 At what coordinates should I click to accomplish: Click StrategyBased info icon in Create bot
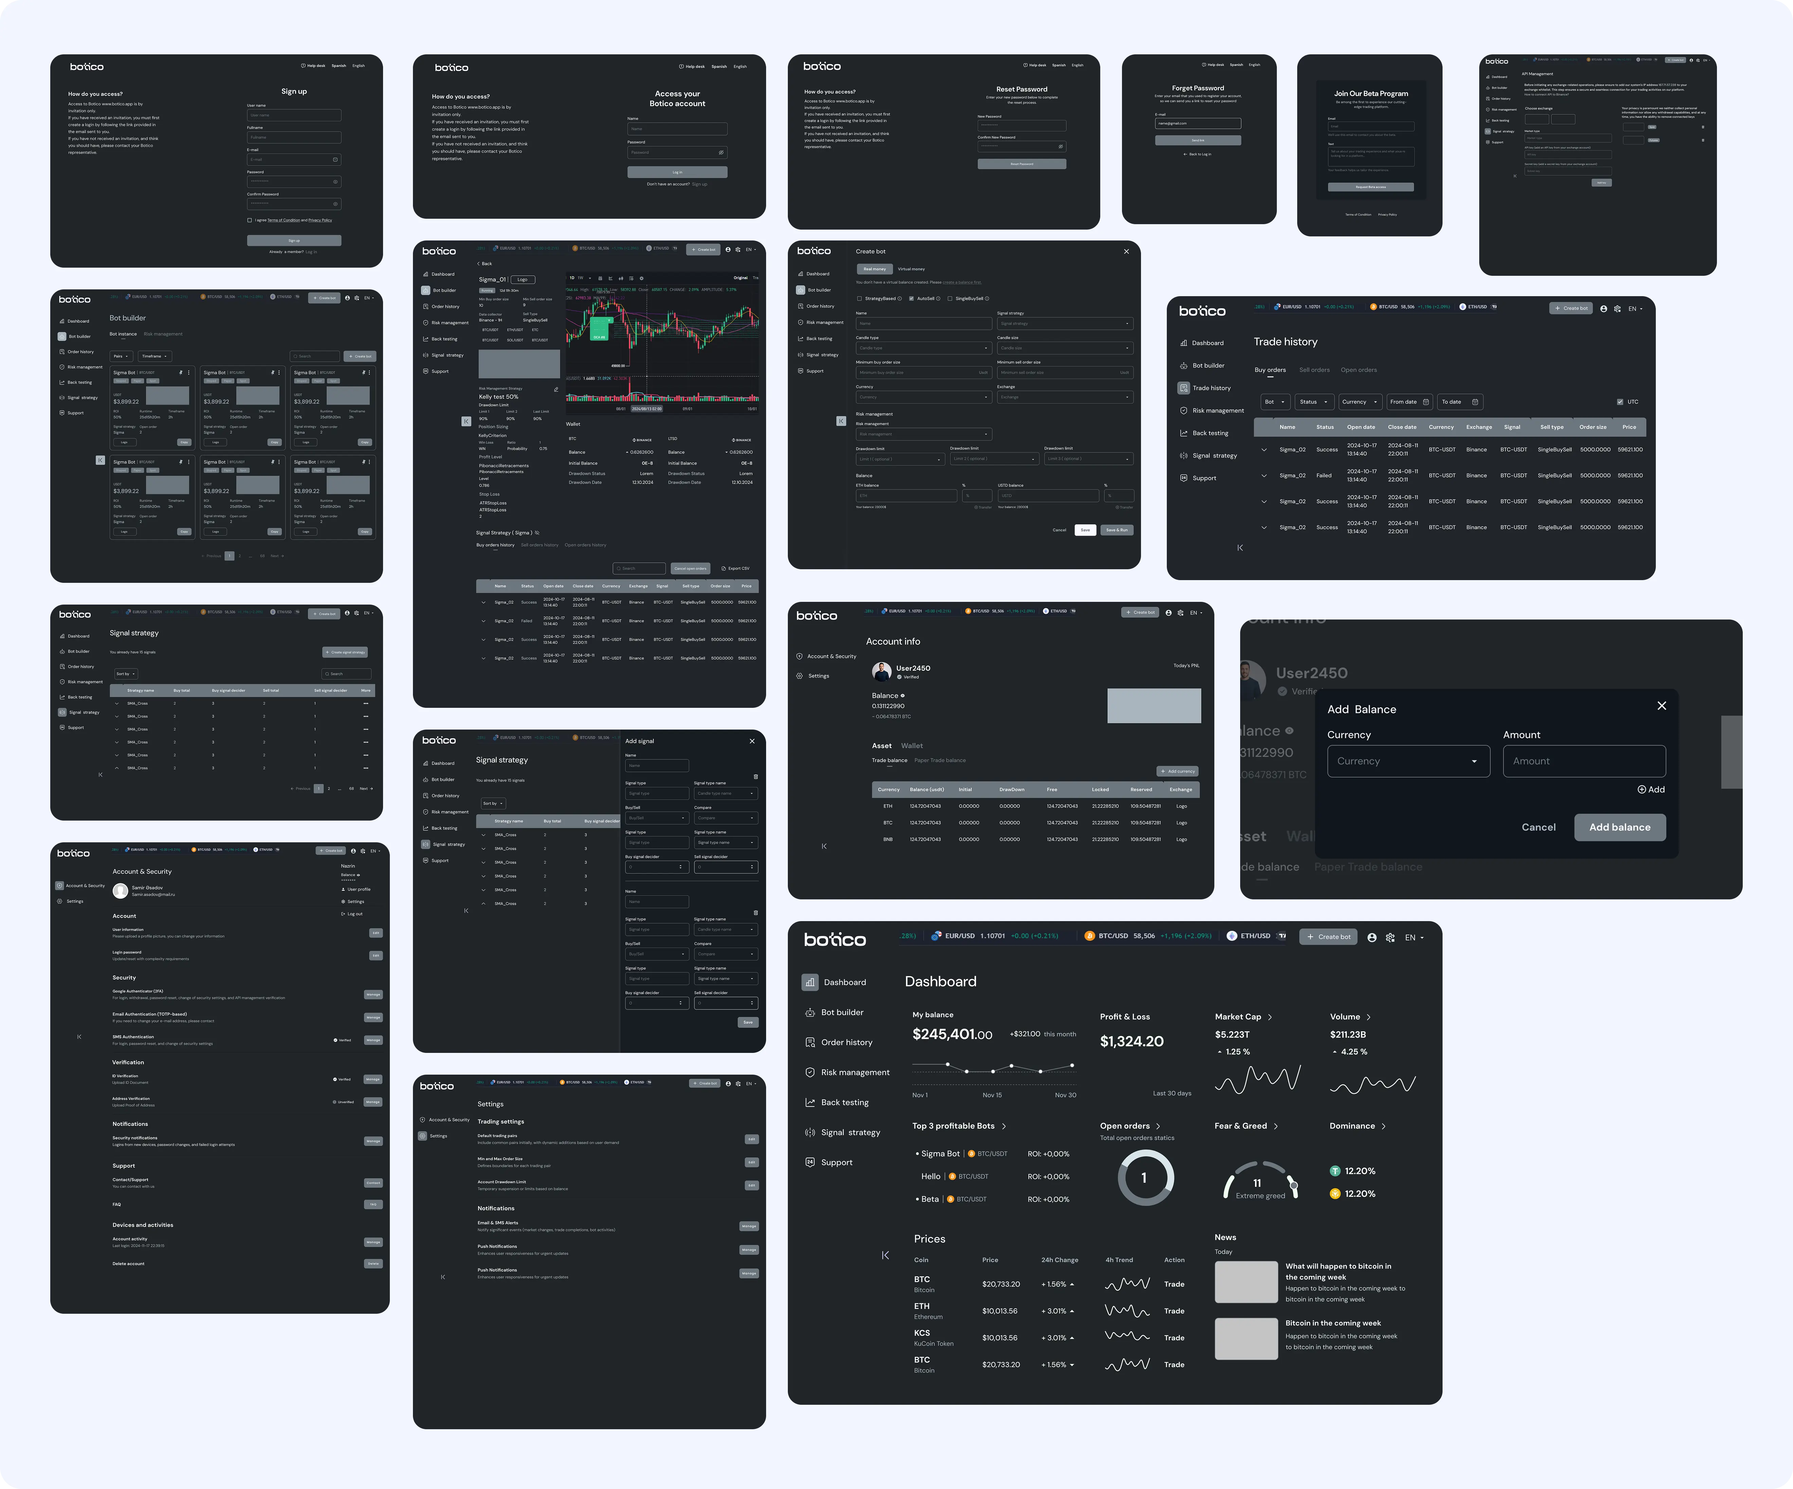click(900, 299)
